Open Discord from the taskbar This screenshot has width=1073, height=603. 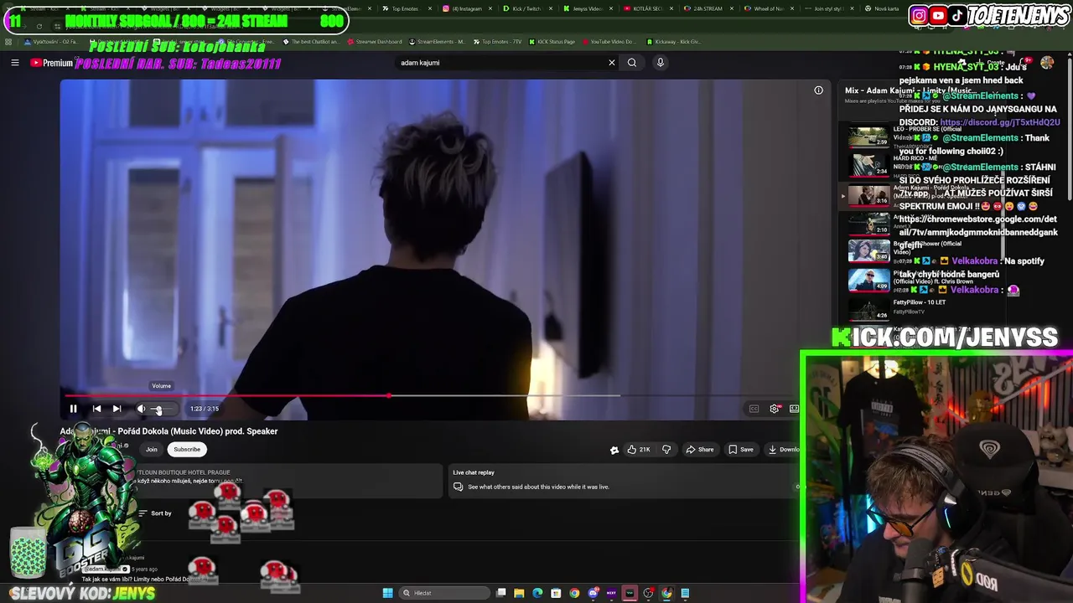[593, 593]
